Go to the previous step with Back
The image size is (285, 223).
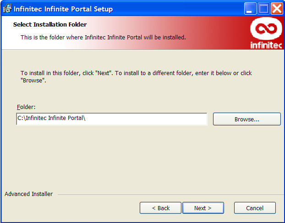click(160, 208)
